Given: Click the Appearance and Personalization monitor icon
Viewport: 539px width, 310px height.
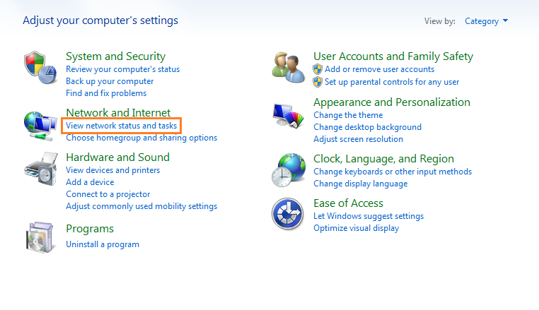Looking at the screenshot, I should tap(288, 116).
